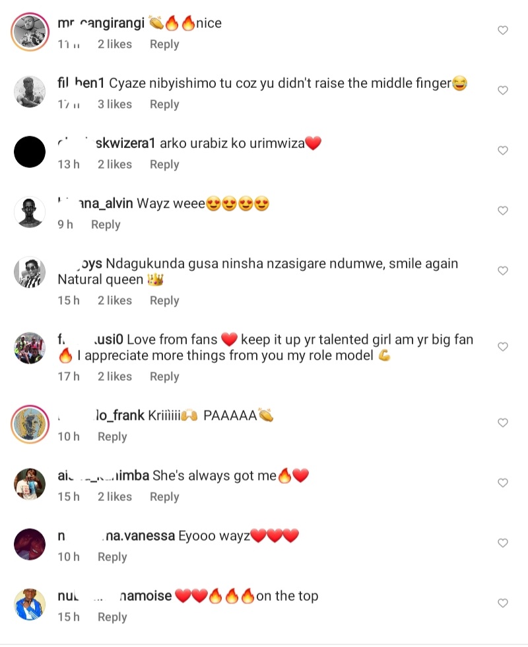This screenshot has width=528, height=647.
Task: Like the 'Love from fans' comment
Action: click(502, 347)
